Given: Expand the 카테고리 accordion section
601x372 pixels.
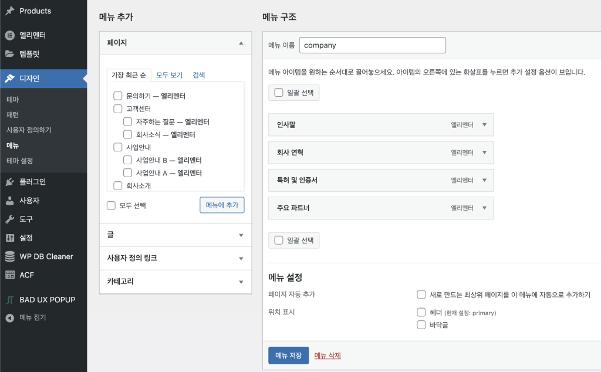Looking at the screenshot, I should (241, 282).
